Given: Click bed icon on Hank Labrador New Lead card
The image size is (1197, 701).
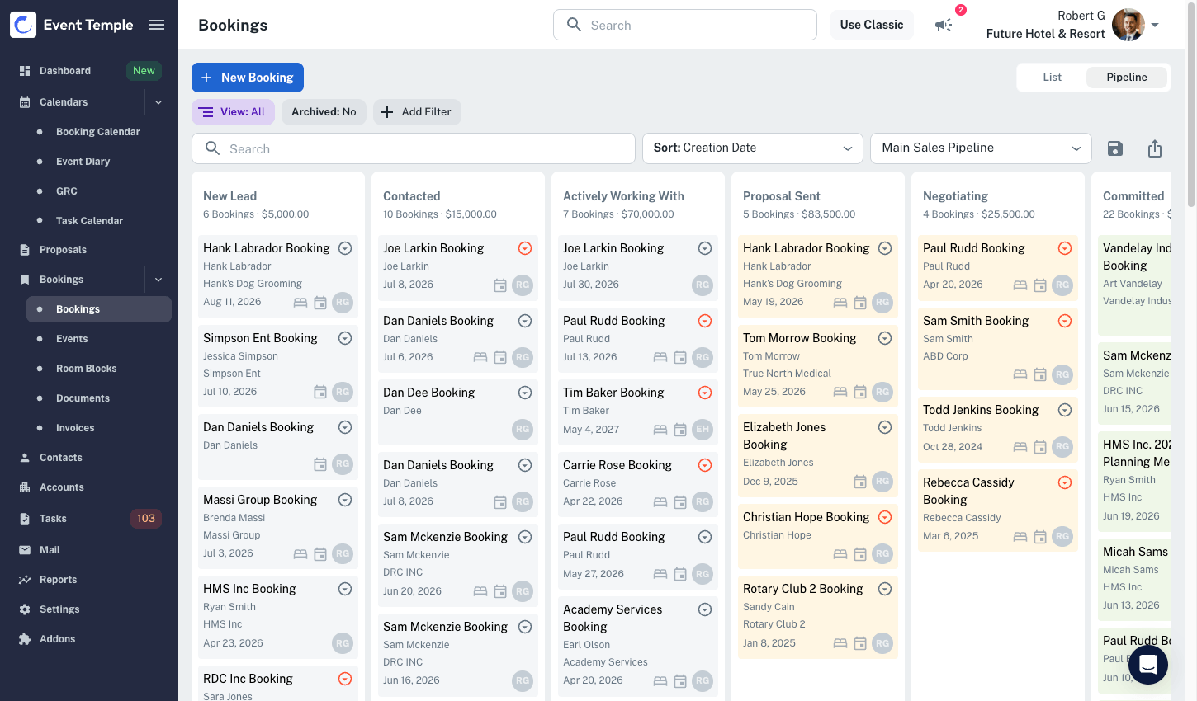Looking at the screenshot, I should coord(300,303).
